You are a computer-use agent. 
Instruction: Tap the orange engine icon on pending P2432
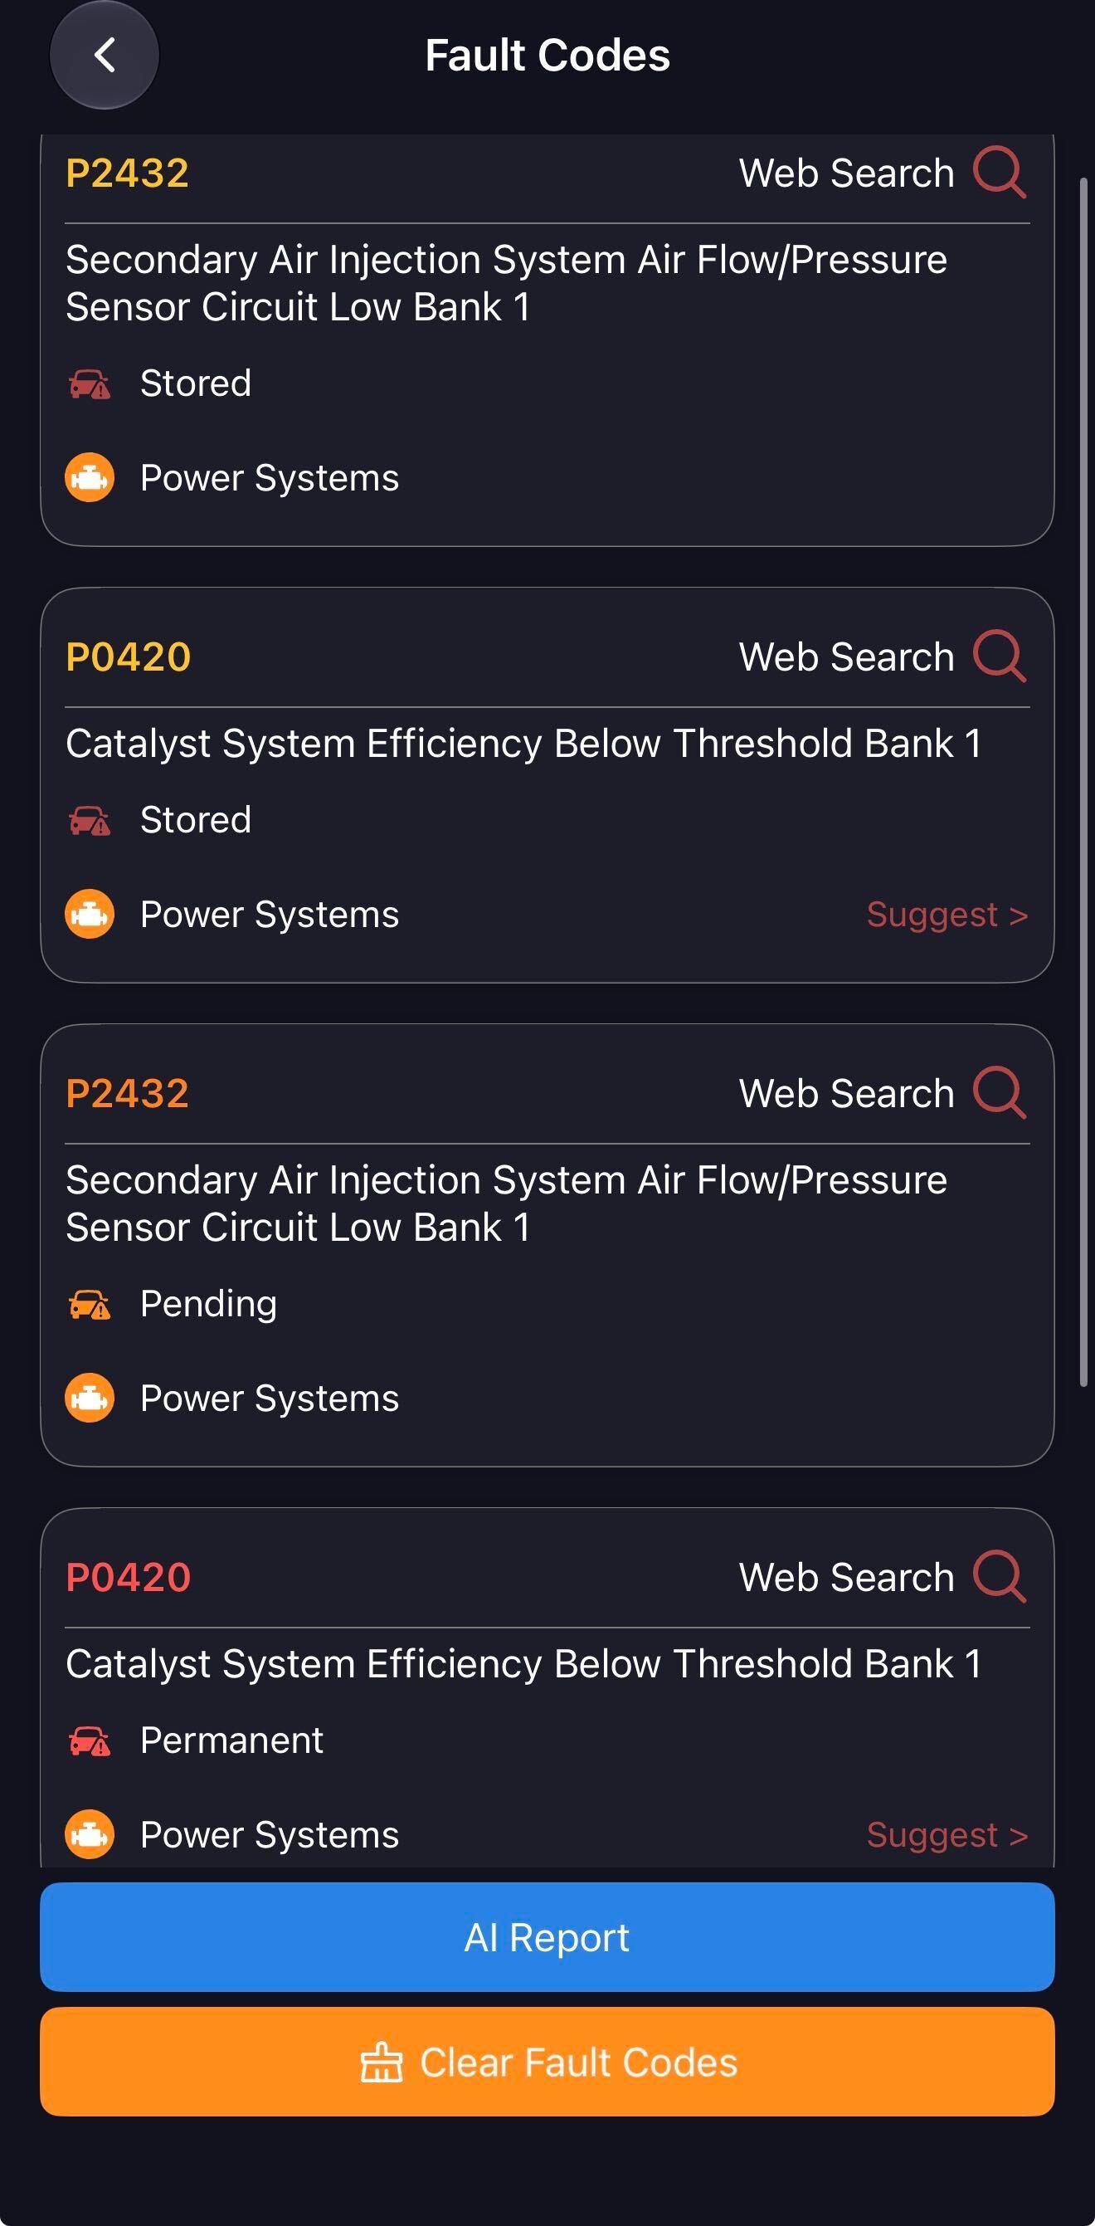[x=90, y=1398]
